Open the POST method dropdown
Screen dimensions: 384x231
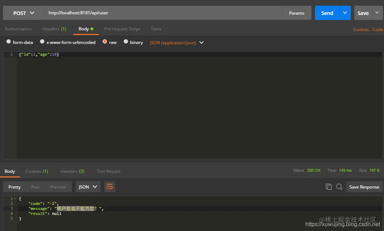point(24,13)
